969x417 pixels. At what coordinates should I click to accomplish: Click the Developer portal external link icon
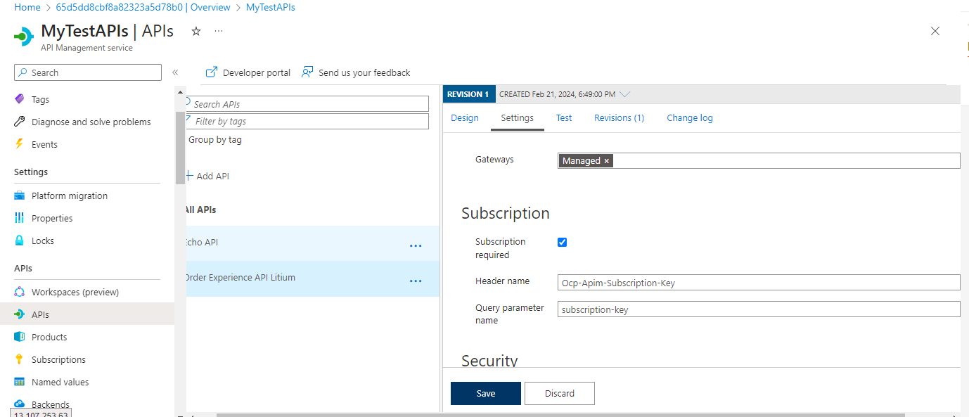211,72
